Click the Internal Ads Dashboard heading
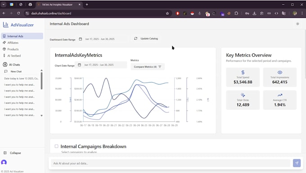Viewport: 306px width, 173px height. point(69,24)
